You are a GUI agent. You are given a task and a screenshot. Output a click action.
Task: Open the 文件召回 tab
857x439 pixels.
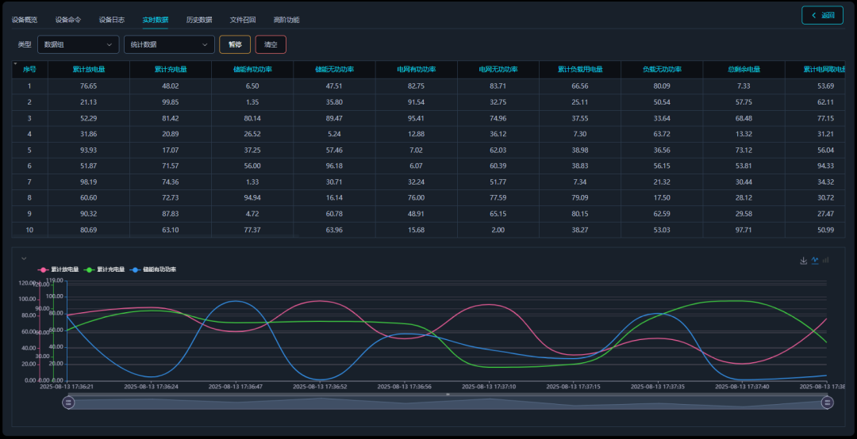tap(243, 19)
